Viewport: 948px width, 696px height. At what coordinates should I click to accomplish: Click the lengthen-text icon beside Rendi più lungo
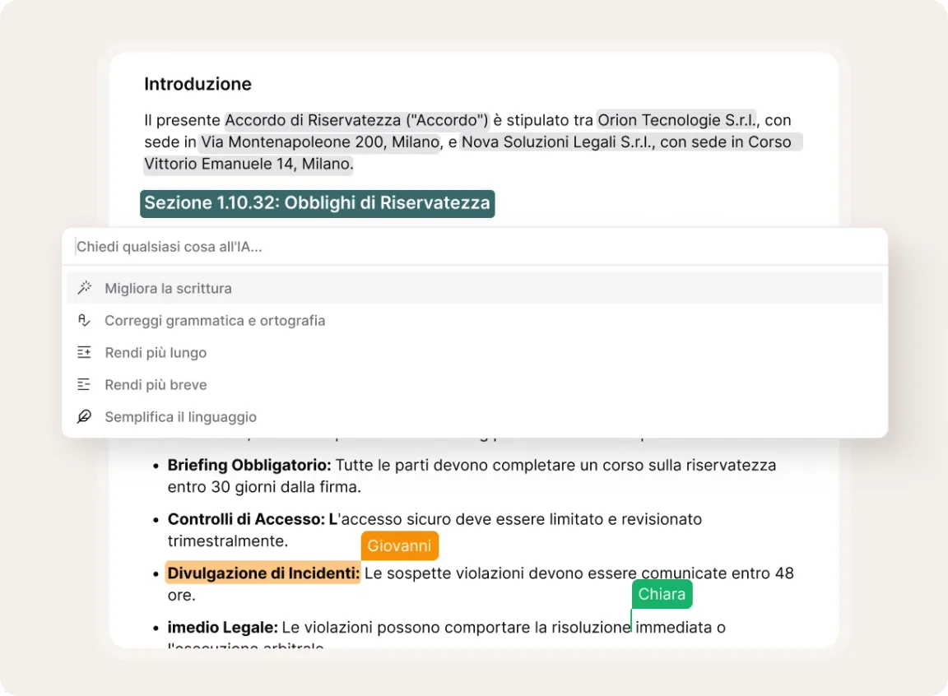pyautogui.click(x=84, y=352)
